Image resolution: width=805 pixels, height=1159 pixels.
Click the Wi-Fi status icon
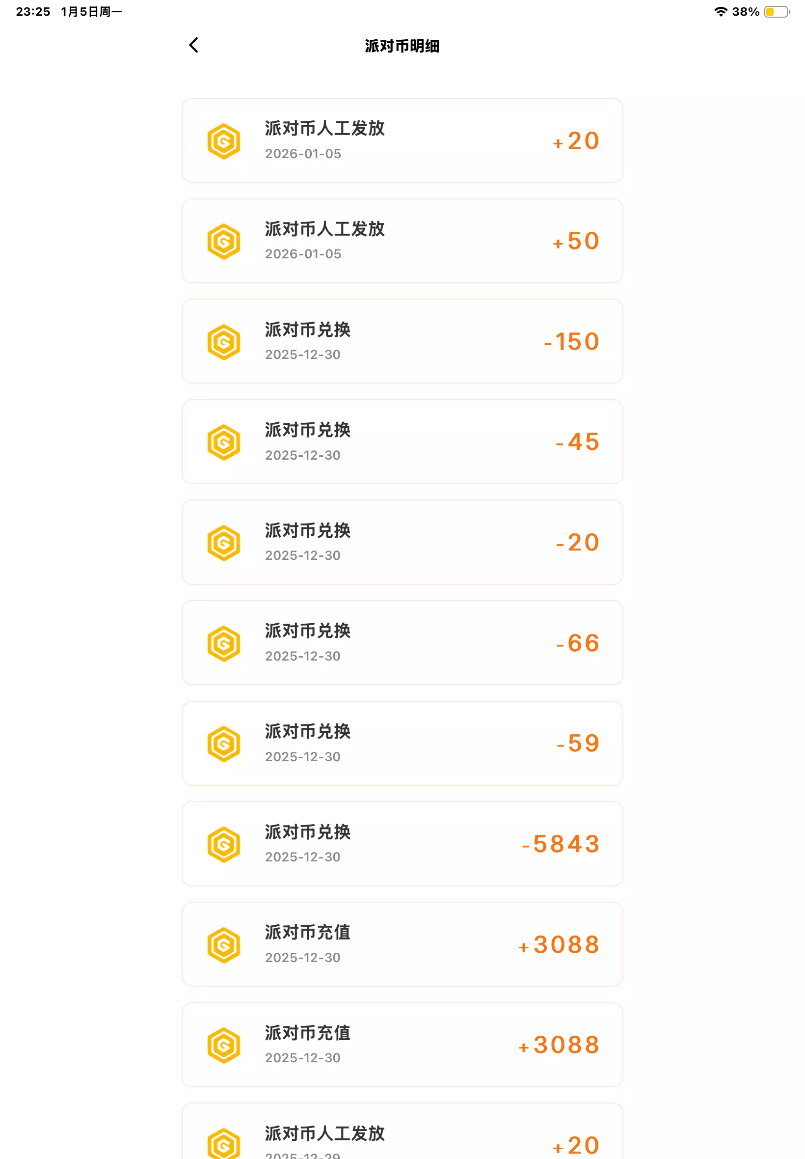(720, 12)
